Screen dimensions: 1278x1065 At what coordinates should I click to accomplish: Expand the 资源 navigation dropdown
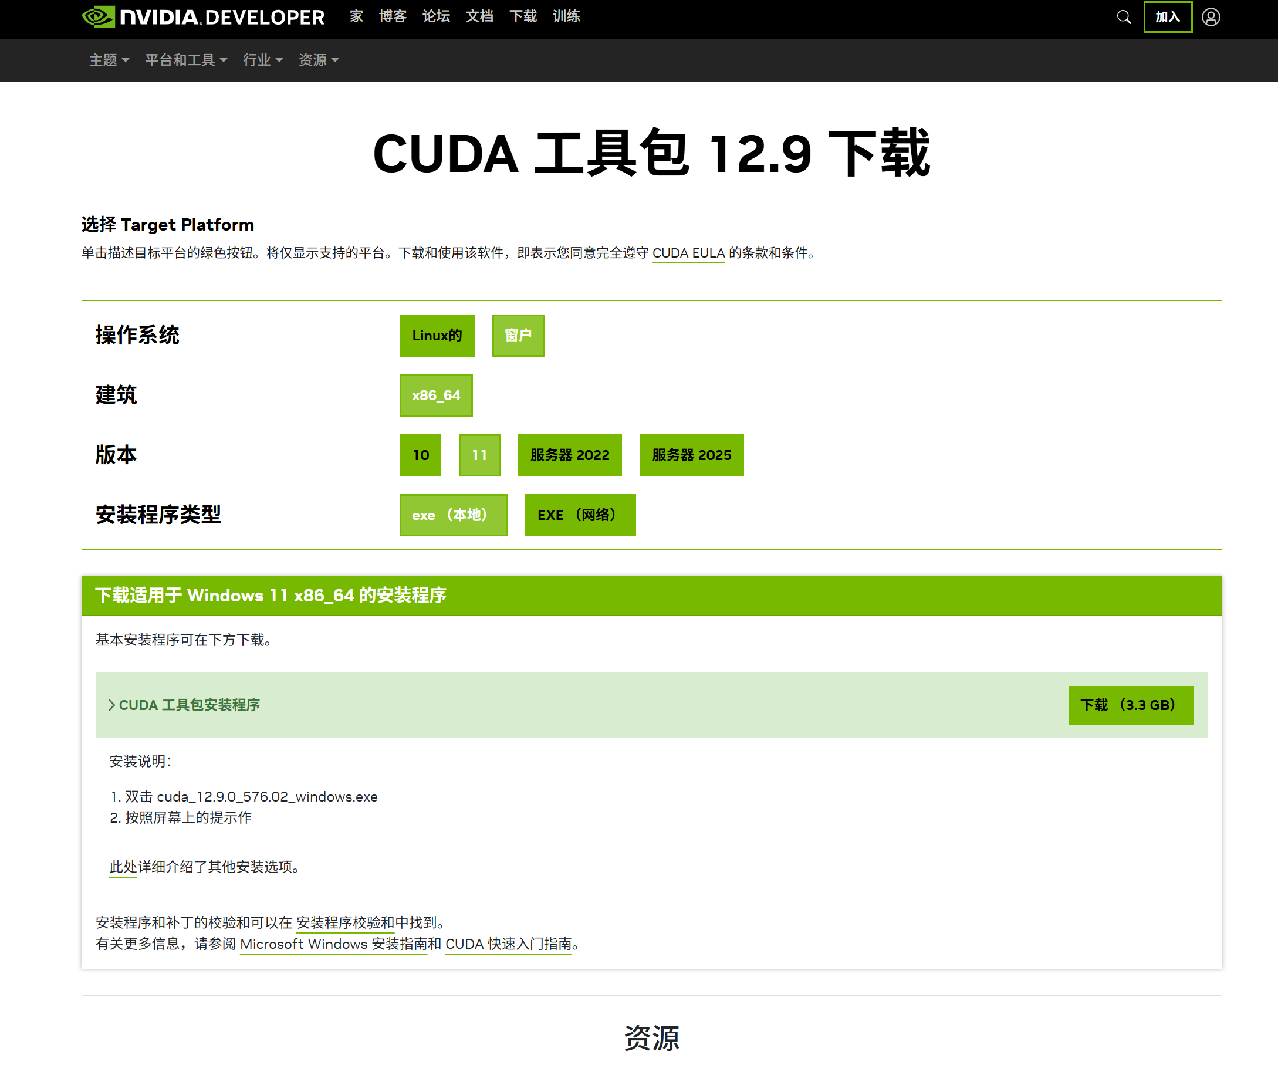(317, 60)
